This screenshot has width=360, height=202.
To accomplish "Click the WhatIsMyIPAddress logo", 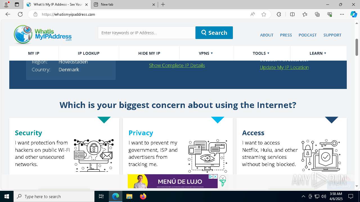I will (x=42, y=35).
